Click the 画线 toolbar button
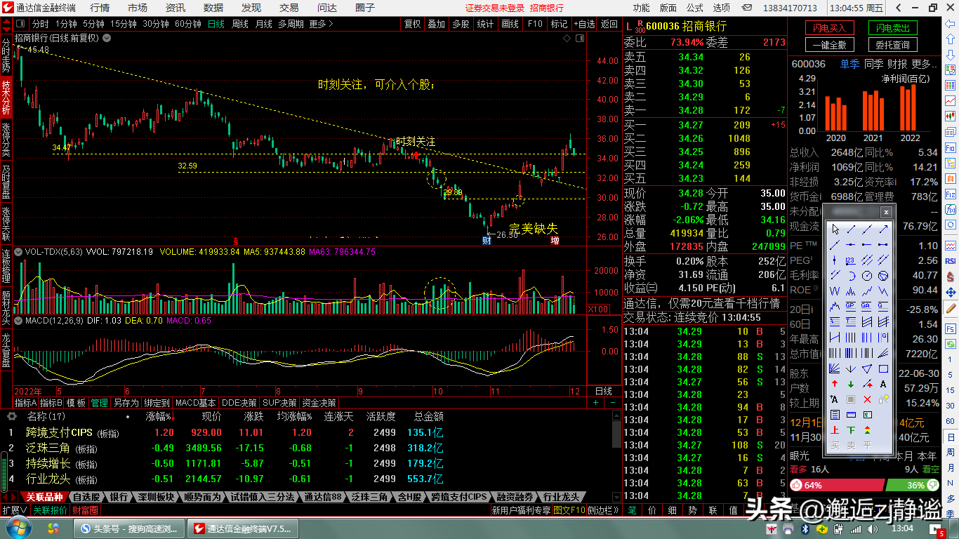This screenshot has width=959, height=539. point(510,24)
